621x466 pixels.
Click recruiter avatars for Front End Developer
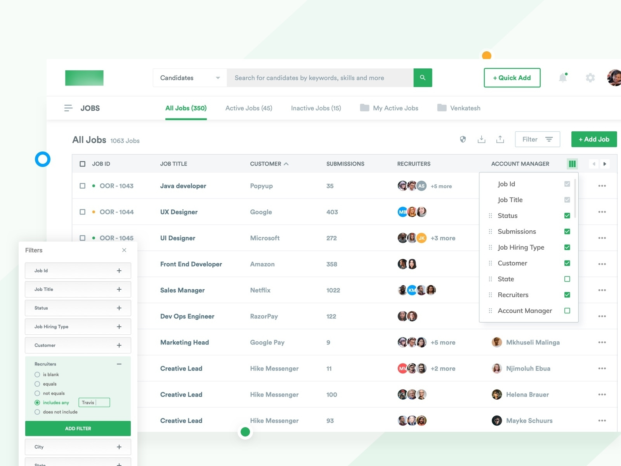tap(407, 264)
